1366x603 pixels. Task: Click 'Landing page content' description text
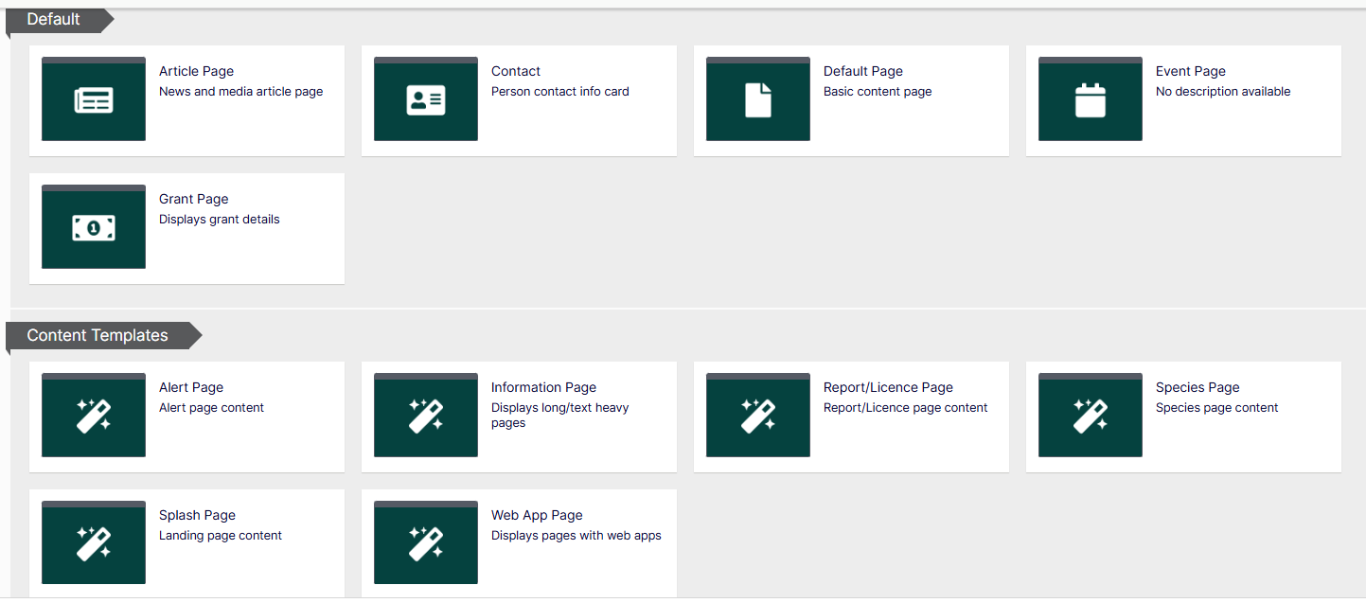coord(221,536)
